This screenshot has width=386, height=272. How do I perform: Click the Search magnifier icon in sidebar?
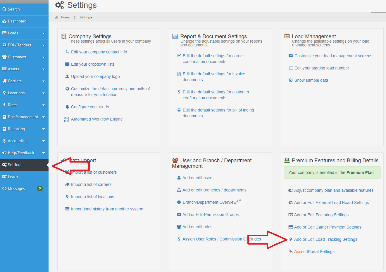[4, 9]
